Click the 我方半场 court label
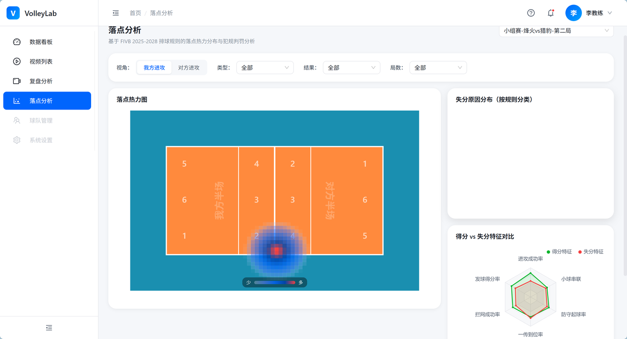The image size is (627, 339). tap(219, 201)
